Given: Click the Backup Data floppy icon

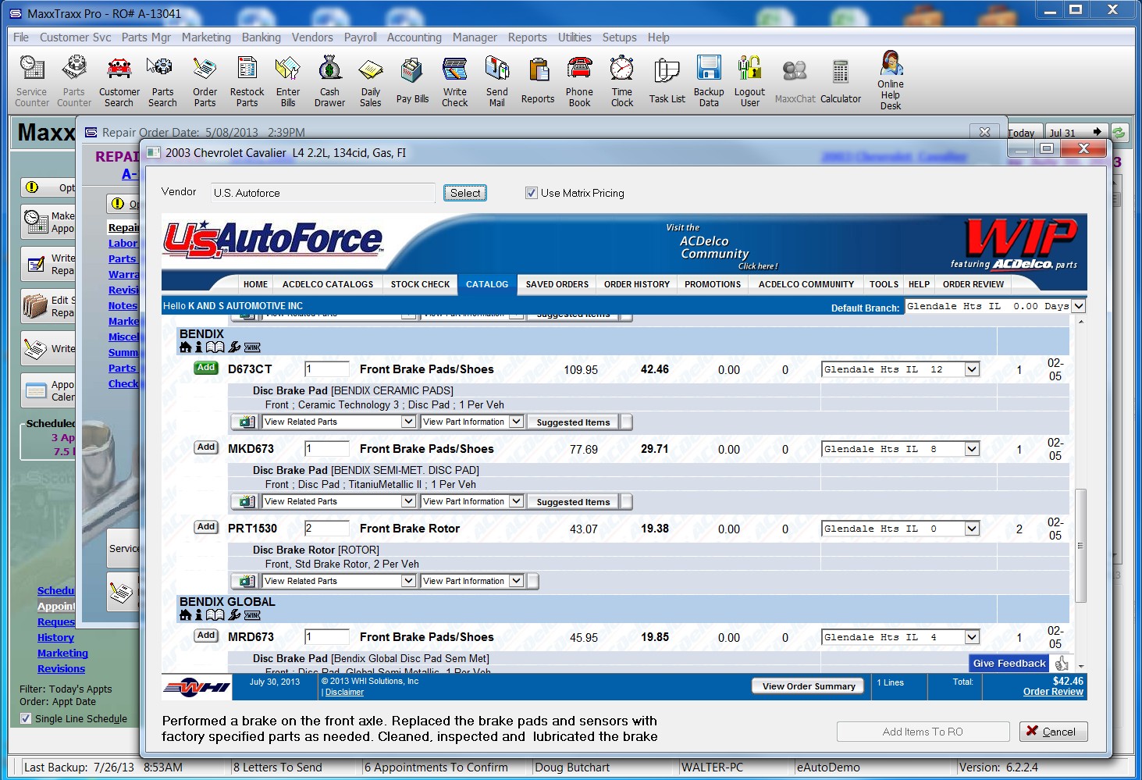Looking at the screenshot, I should coord(709,81).
